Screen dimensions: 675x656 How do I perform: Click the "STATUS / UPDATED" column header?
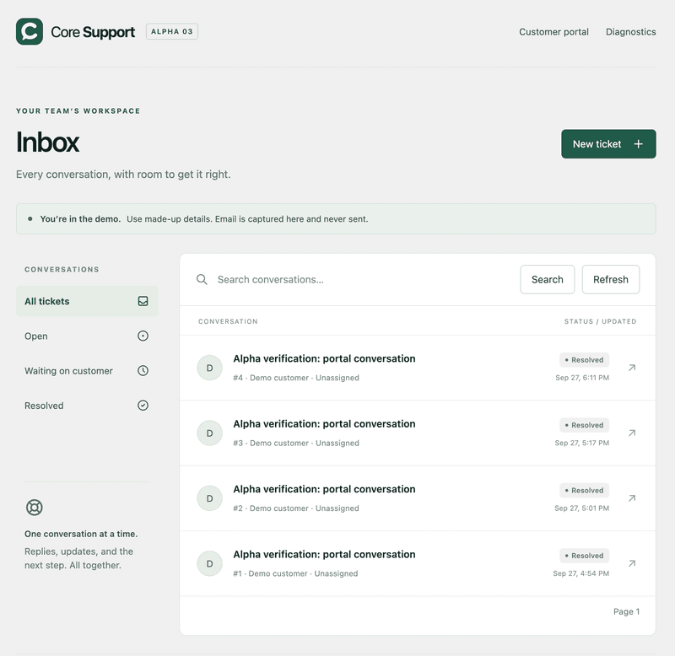click(600, 321)
